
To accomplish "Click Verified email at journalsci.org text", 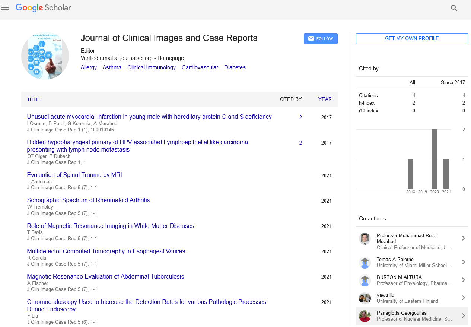I will point(117,58).
